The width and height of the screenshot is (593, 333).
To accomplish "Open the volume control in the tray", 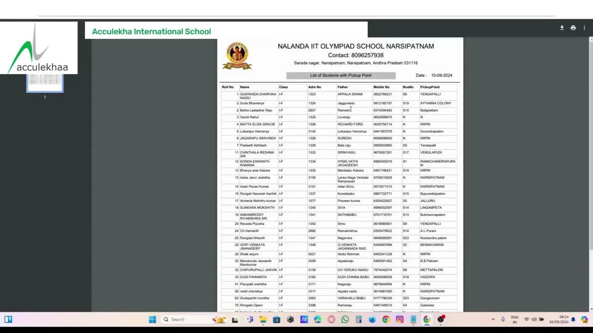I will coord(534,319).
